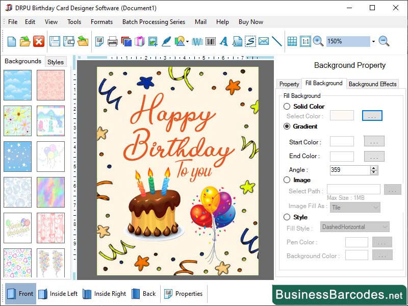408x306 pixels.
Task: Toggle the grid view
Action: [x=292, y=42]
